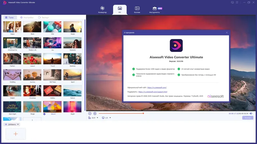Mute the preview volume icon

(251, 113)
